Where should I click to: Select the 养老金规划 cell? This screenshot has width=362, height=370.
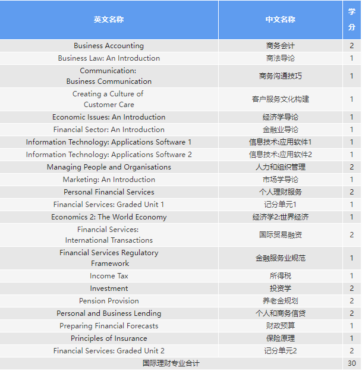[281, 301]
